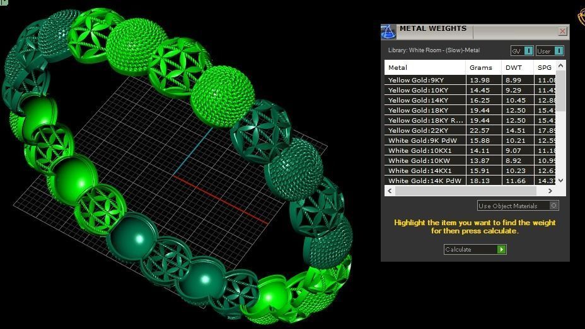Image resolution: width=585 pixels, height=329 pixels.
Task: Click the 11.66 DWT cell
Action: tap(518, 181)
